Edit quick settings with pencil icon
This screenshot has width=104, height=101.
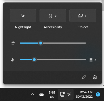[84, 77]
